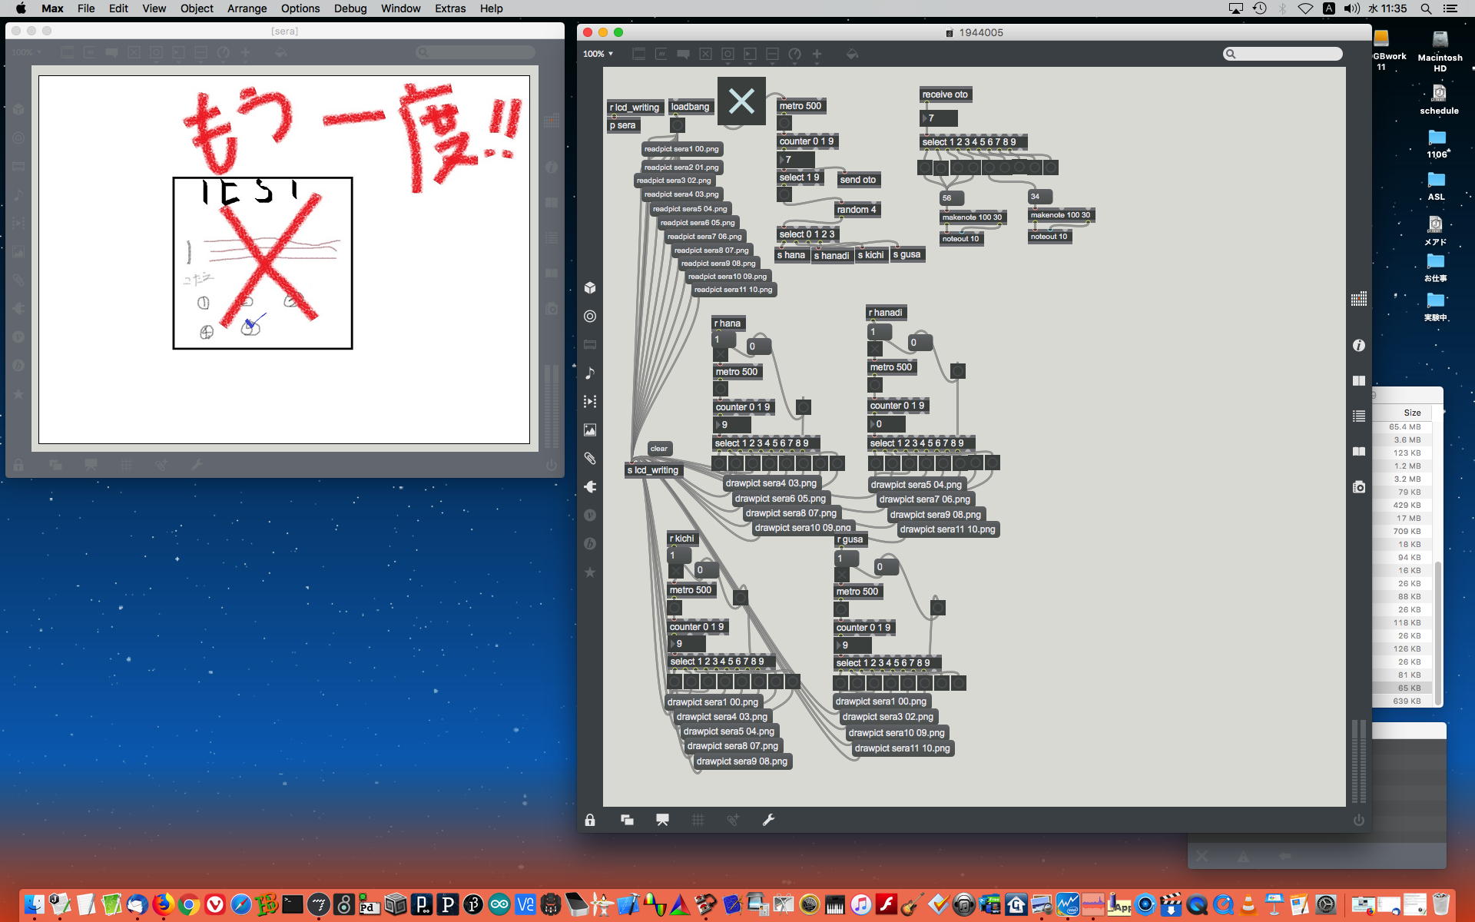Click the number box under receive oto
This screenshot has width=1475, height=922.
939,118
